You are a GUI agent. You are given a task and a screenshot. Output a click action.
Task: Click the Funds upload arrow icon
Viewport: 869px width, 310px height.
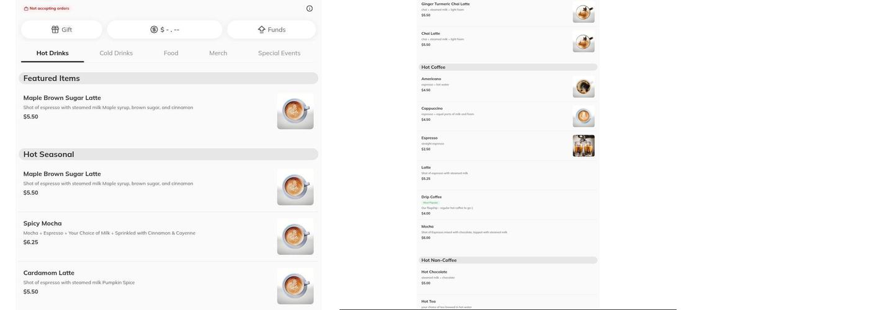coord(261,30)
